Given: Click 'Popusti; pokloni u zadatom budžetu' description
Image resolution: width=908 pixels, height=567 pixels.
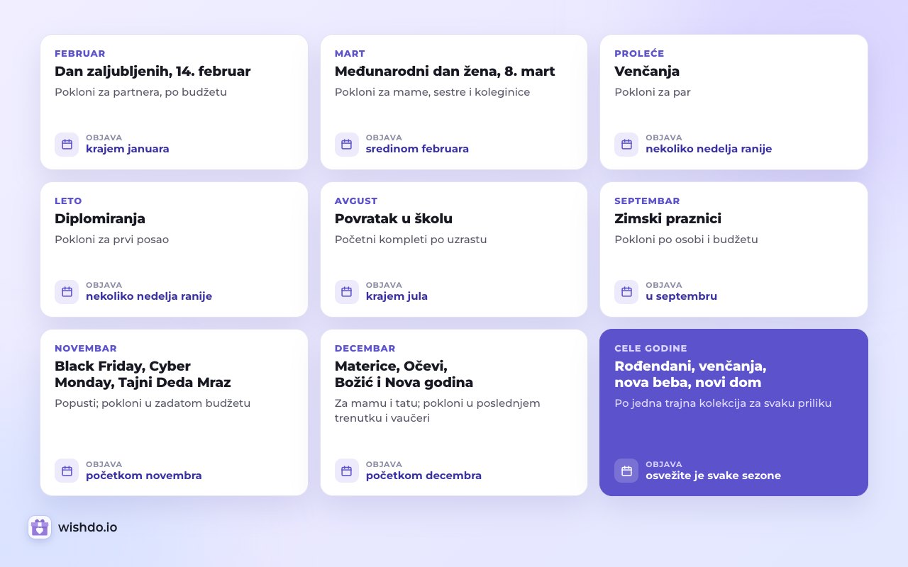Looking at the screenshot, I should pos(153,403).
